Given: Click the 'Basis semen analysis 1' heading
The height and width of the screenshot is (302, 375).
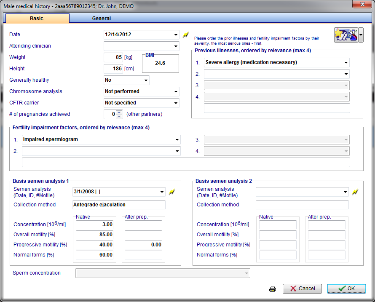Looking at the screenshot, I should pyautogui.click(x=40, y=181).
